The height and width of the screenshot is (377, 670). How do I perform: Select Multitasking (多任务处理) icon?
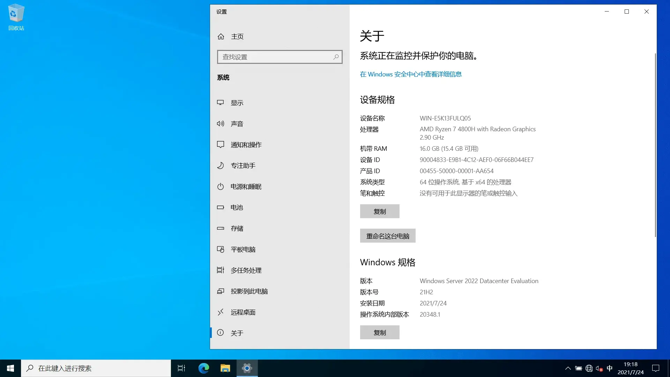[x=221, y=270]
